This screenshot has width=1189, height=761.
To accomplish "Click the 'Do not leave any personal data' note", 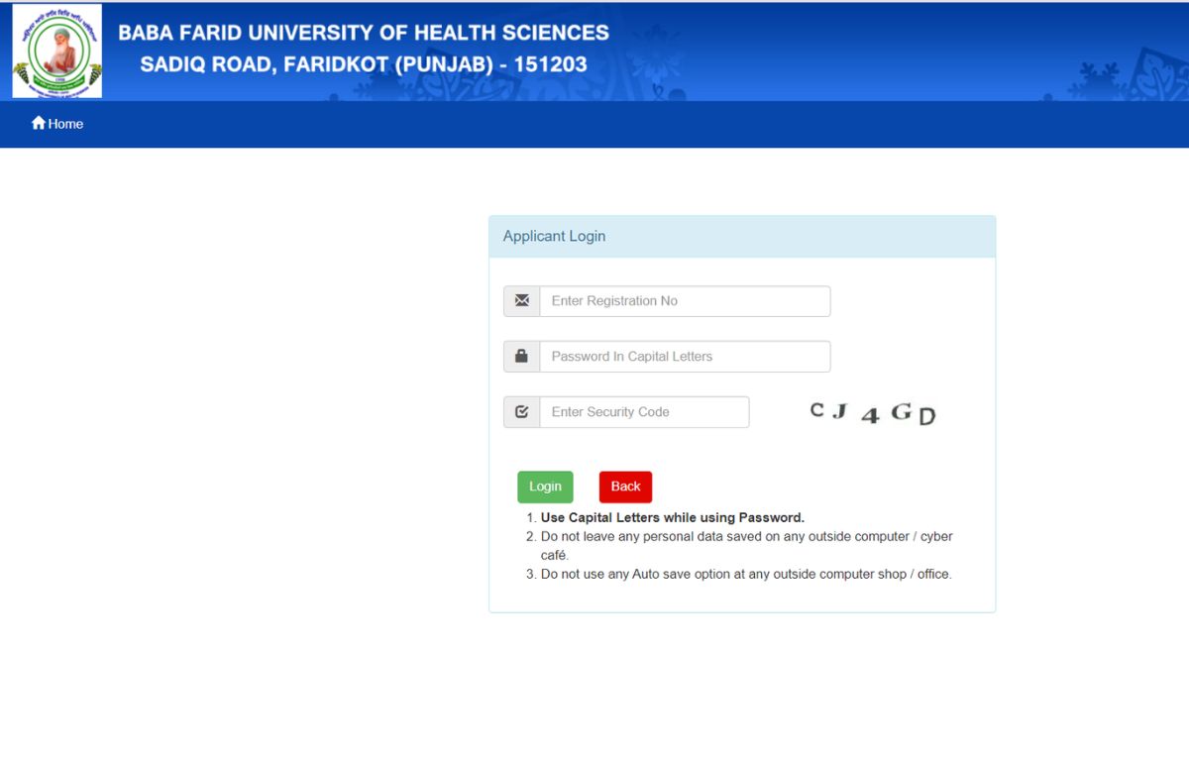I will 747,546.
